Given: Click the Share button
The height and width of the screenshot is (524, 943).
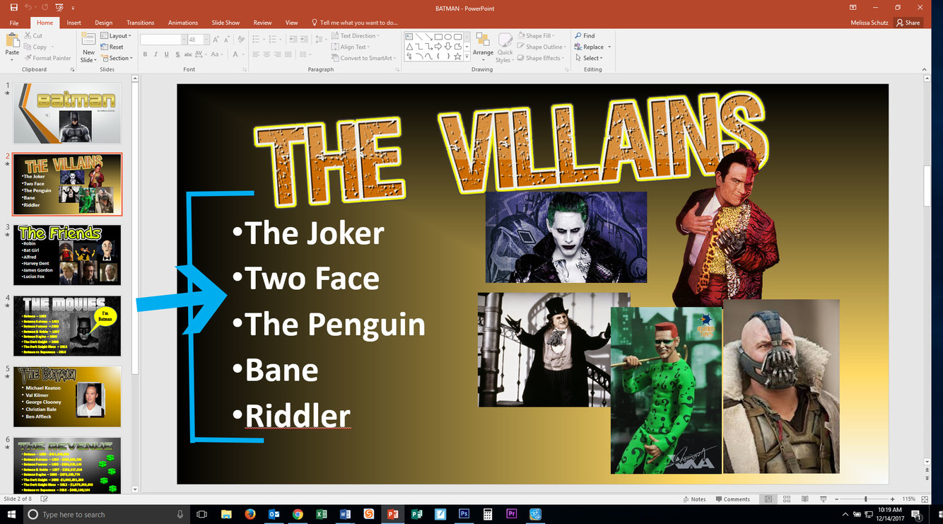Looking at the screenshot, I should tap(908, 23).
